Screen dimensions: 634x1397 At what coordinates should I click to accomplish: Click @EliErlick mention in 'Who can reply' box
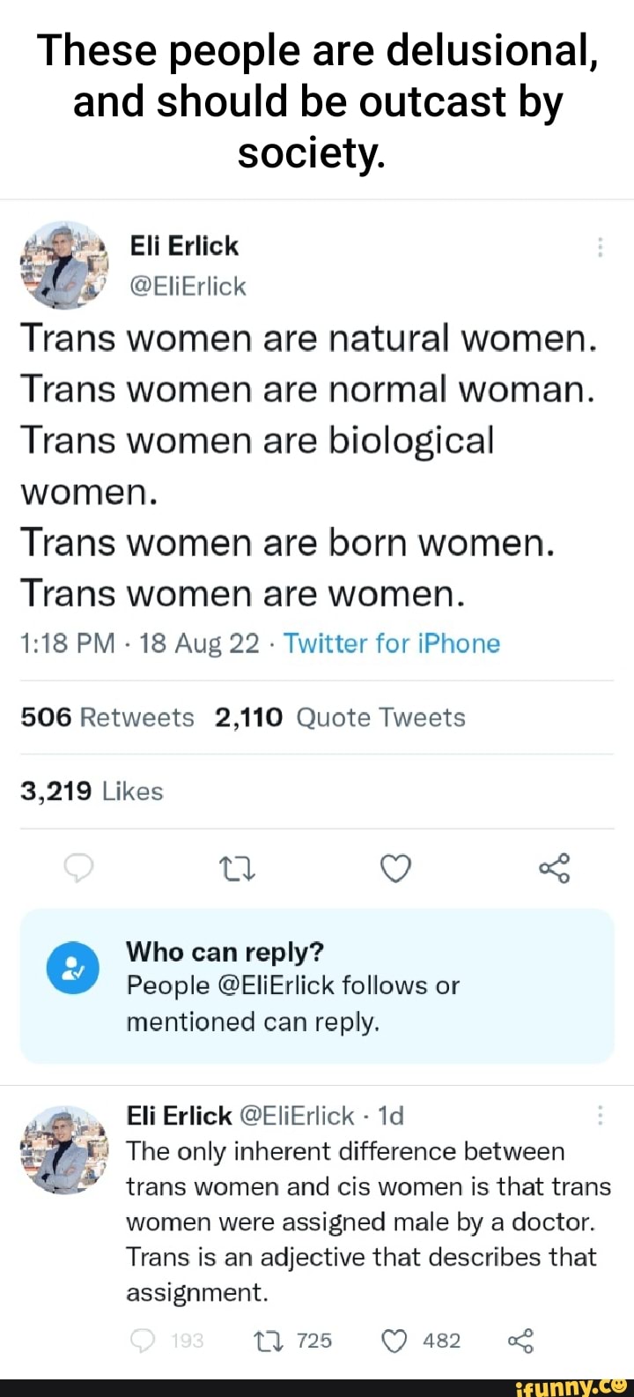pyautogui.click(x=275, y=985)
